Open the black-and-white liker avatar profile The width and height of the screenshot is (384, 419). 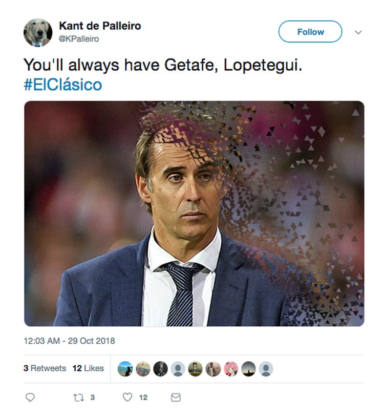(x=160, y=369)
